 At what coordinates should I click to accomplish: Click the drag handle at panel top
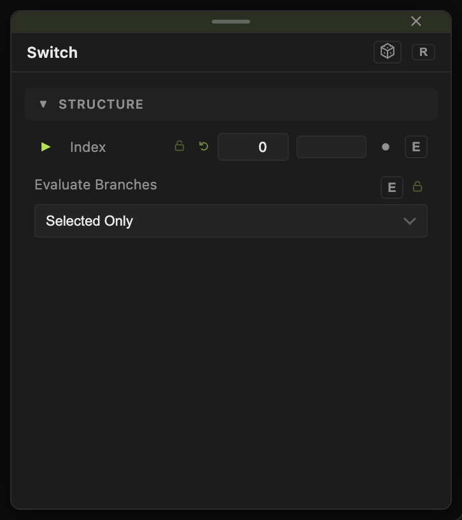230,22
